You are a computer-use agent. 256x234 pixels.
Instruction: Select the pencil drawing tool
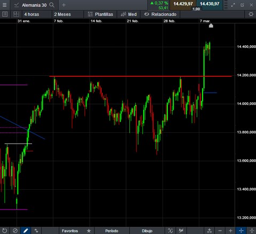click(26, 231)
